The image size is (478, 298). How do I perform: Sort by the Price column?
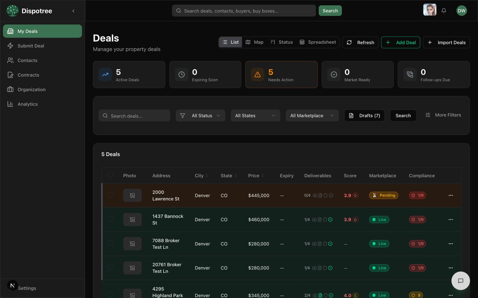pyautogui.click(x=256, y=176)
